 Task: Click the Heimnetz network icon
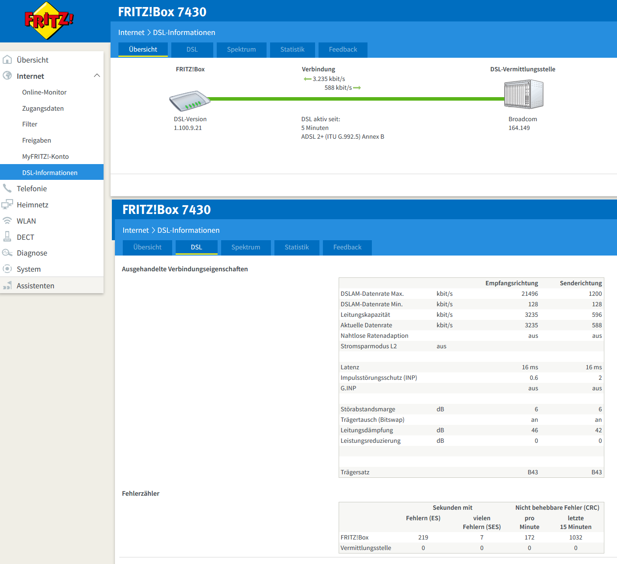7,204
